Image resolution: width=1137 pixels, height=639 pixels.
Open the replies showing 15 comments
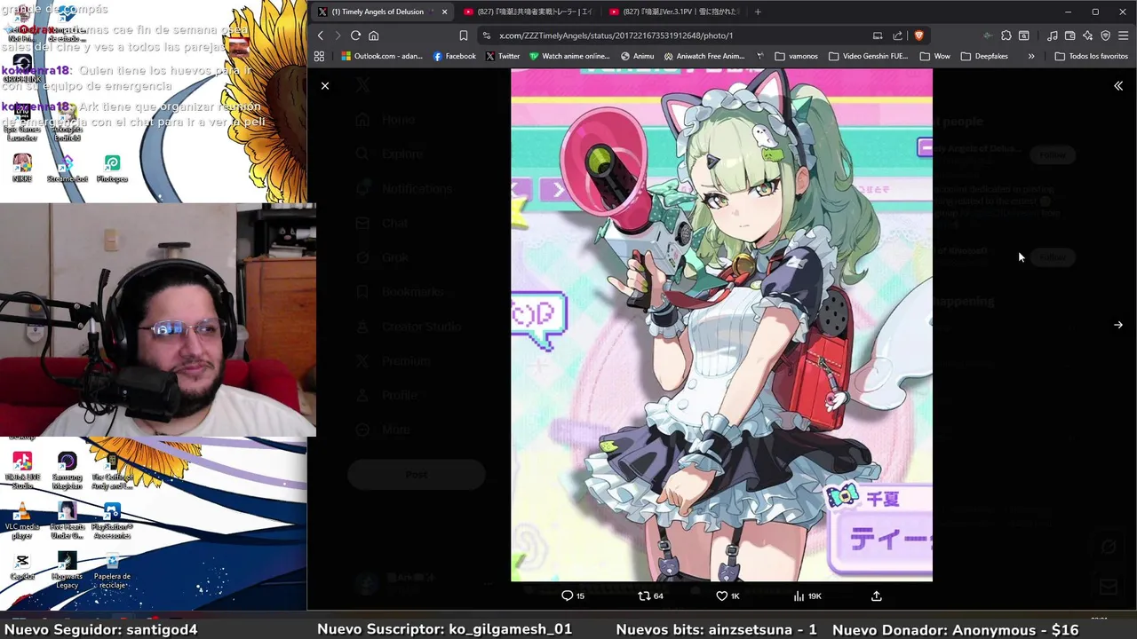[573, 596]
